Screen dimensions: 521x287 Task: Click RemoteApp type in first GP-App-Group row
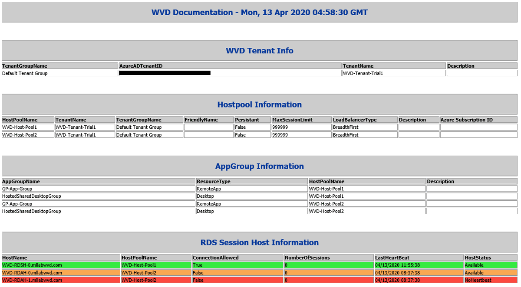[x=252, y=189]
